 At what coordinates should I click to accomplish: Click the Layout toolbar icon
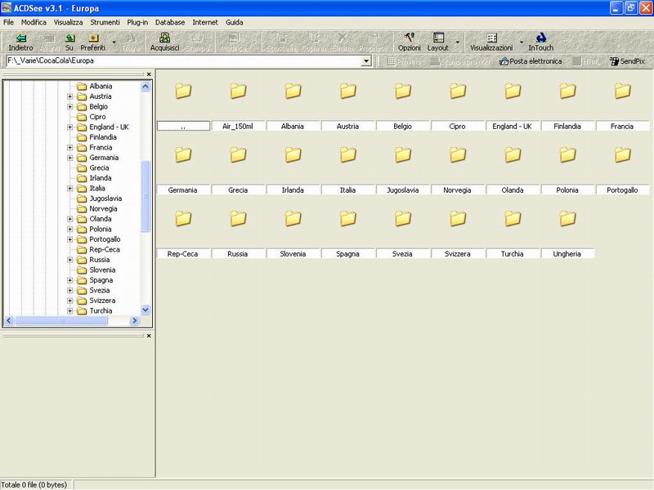click(438, 38)
